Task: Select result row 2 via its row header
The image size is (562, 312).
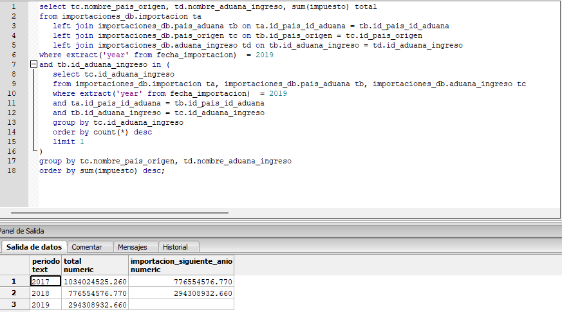Action: click(15, 293)
